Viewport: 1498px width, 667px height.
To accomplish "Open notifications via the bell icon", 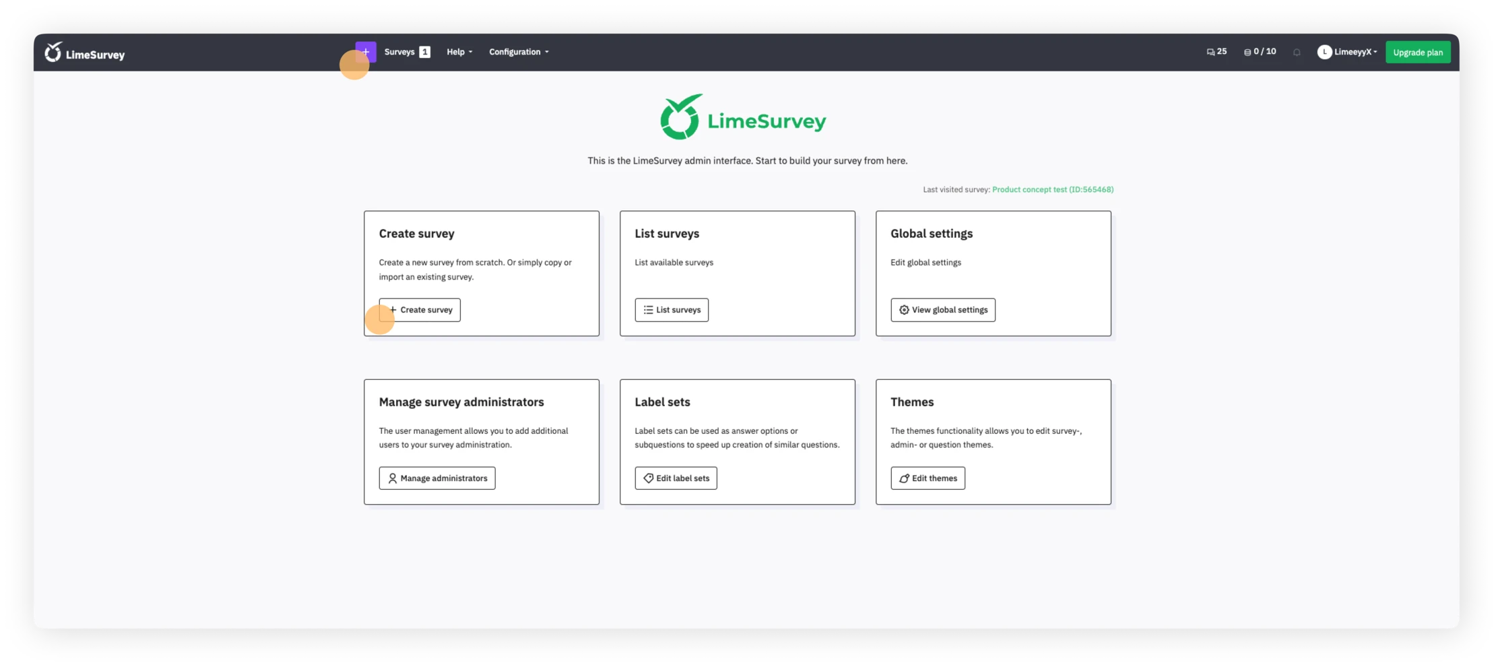I will pos(1297,52).
